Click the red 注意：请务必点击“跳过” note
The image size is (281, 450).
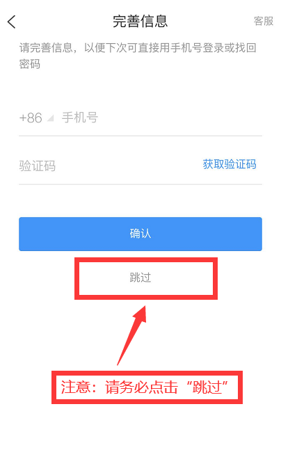145,387
